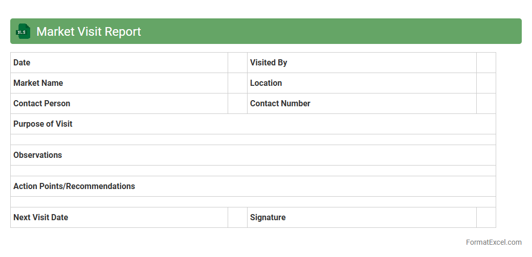Click the XLS file icon in header

(23, 32)
